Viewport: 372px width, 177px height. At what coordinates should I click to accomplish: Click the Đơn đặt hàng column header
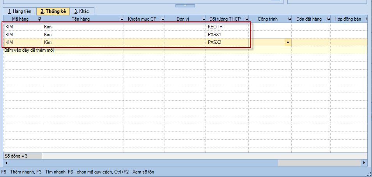311,19
